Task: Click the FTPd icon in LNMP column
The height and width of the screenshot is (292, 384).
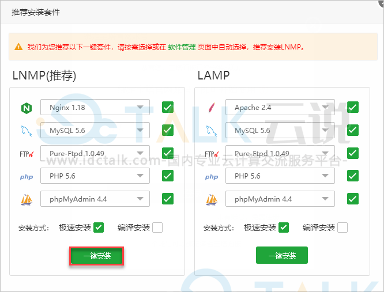Action: click(x=27, y=154)
